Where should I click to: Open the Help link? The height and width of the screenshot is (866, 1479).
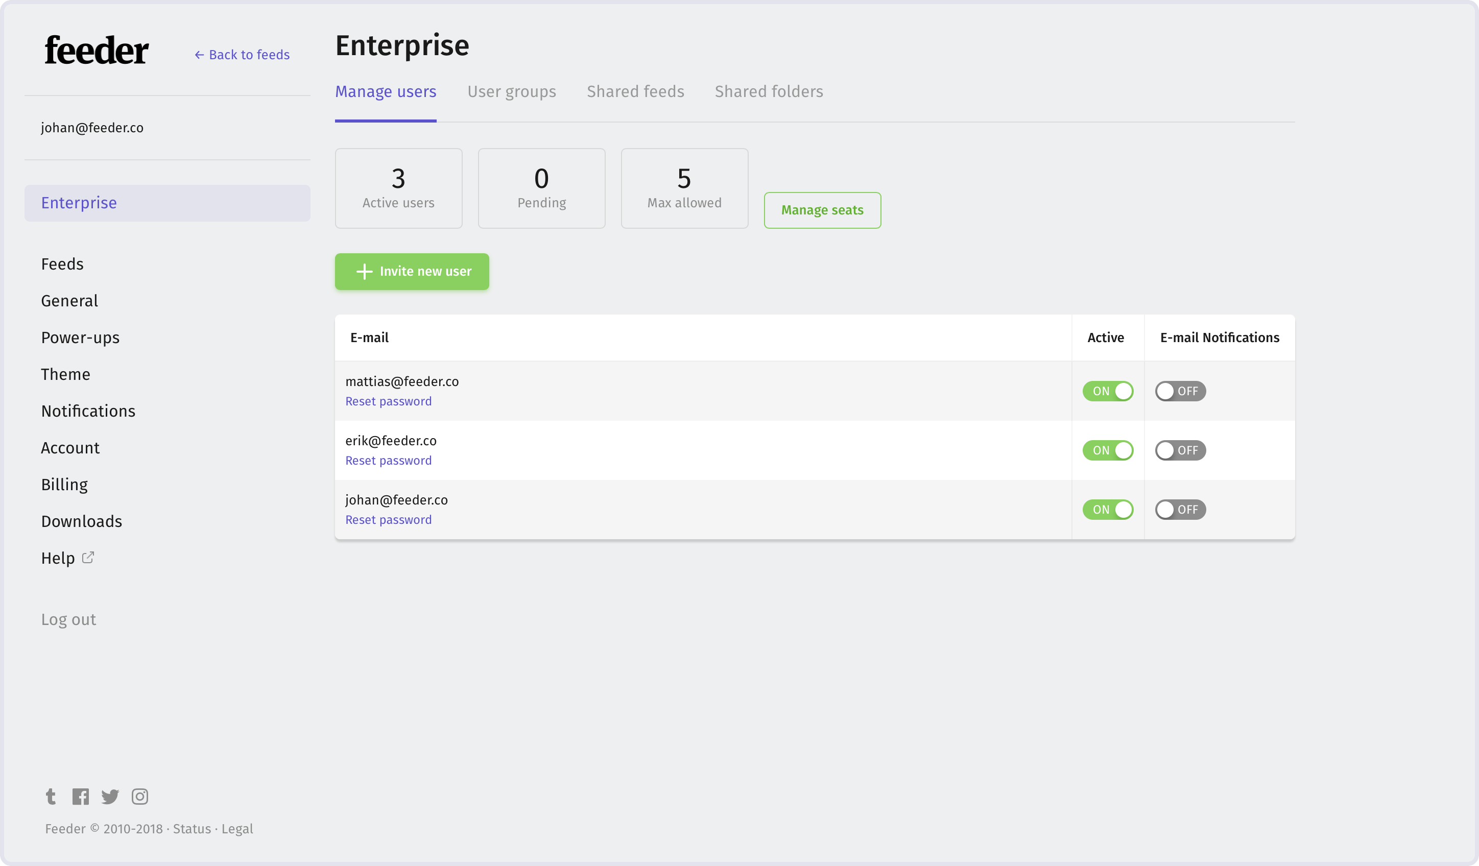pos(58,558)
